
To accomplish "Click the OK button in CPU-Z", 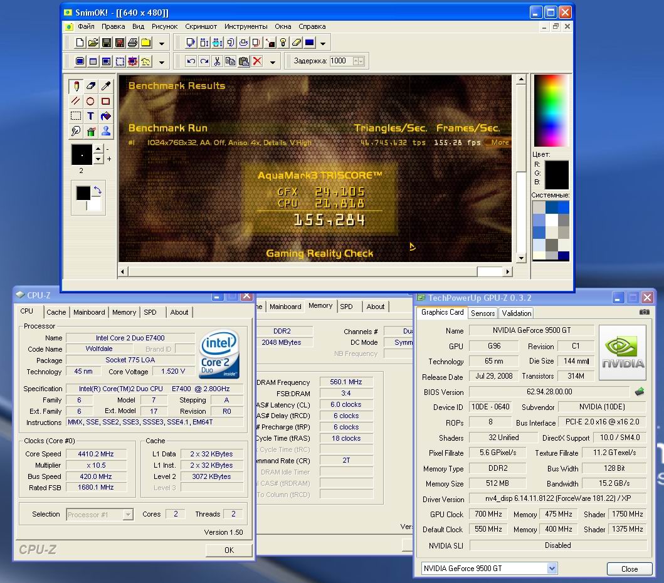I will (x=229, y=550).
